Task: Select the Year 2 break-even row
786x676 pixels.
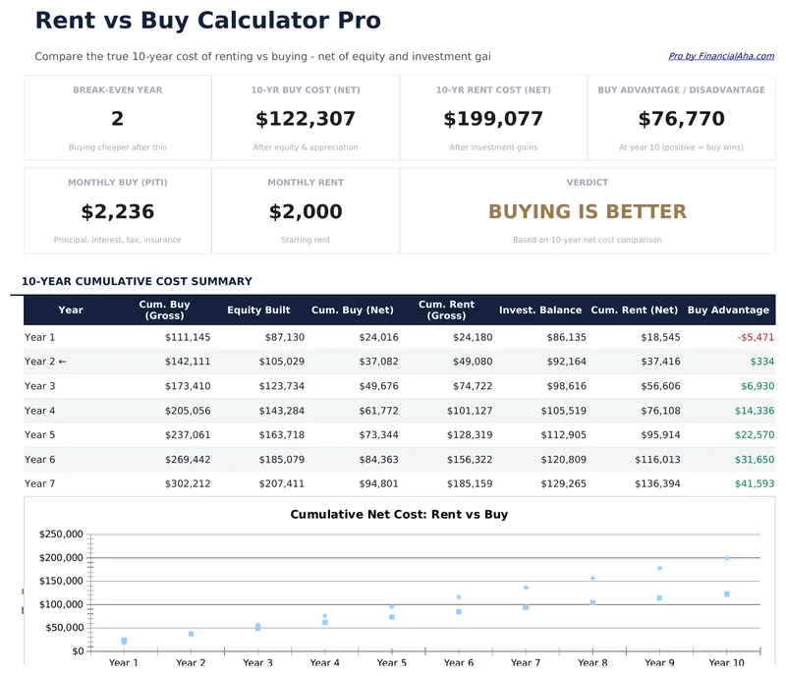Action: tap(393, 362)
